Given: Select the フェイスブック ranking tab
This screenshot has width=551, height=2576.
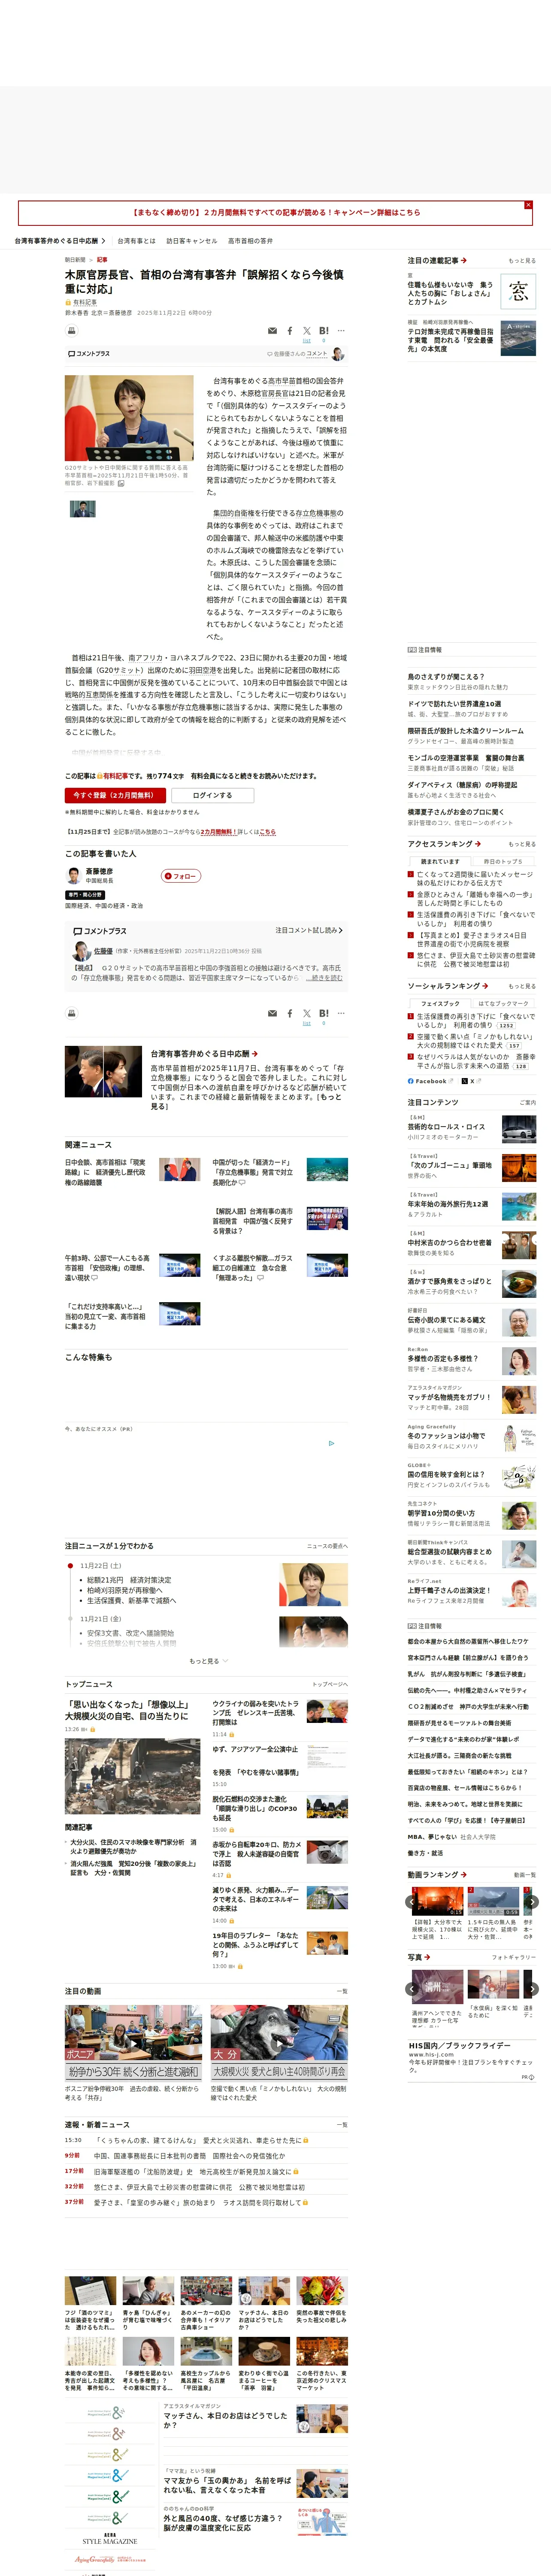Looking at the screenshot, I should tap(440, 1003).
